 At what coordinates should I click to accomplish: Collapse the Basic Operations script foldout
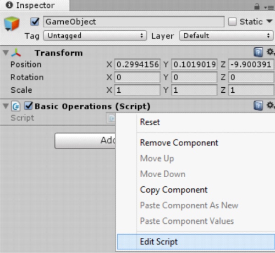(5, 106)
